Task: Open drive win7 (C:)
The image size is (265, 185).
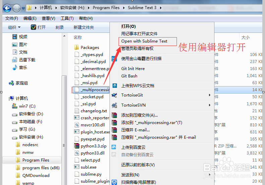Action: 24,106
